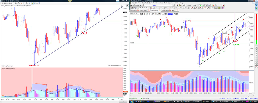Click the GBP/USD.10 symbol input field
This screenshot has height=103, width=258.
(x=134, y=14)
